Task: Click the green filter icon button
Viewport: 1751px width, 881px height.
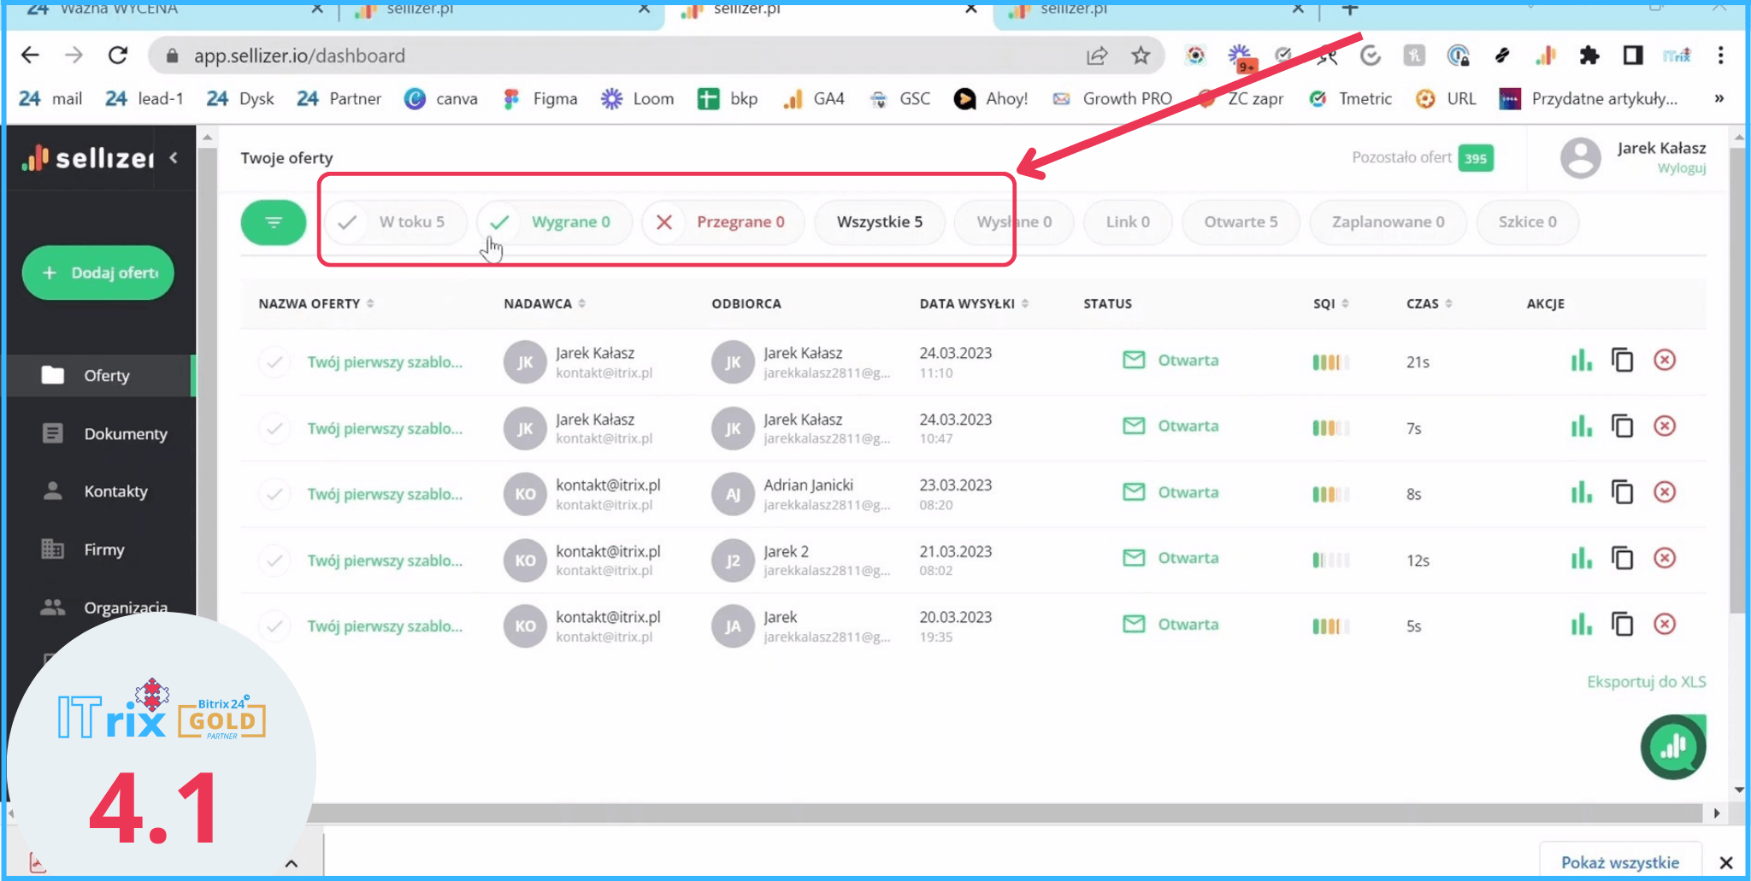Action: 273,222
